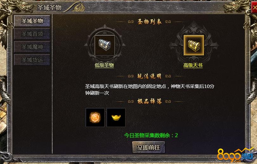The image size is (257, 164).
Task: Select the silver chest 低级圣物 icon
Action: [x=105, y=45]
